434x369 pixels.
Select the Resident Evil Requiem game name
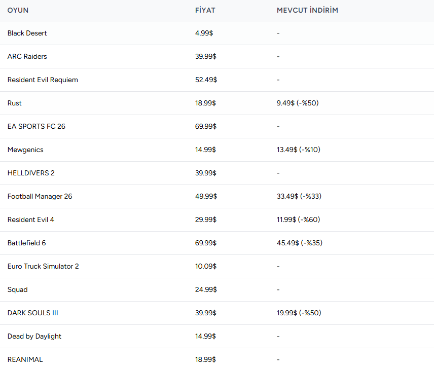[x=43, y=80]
